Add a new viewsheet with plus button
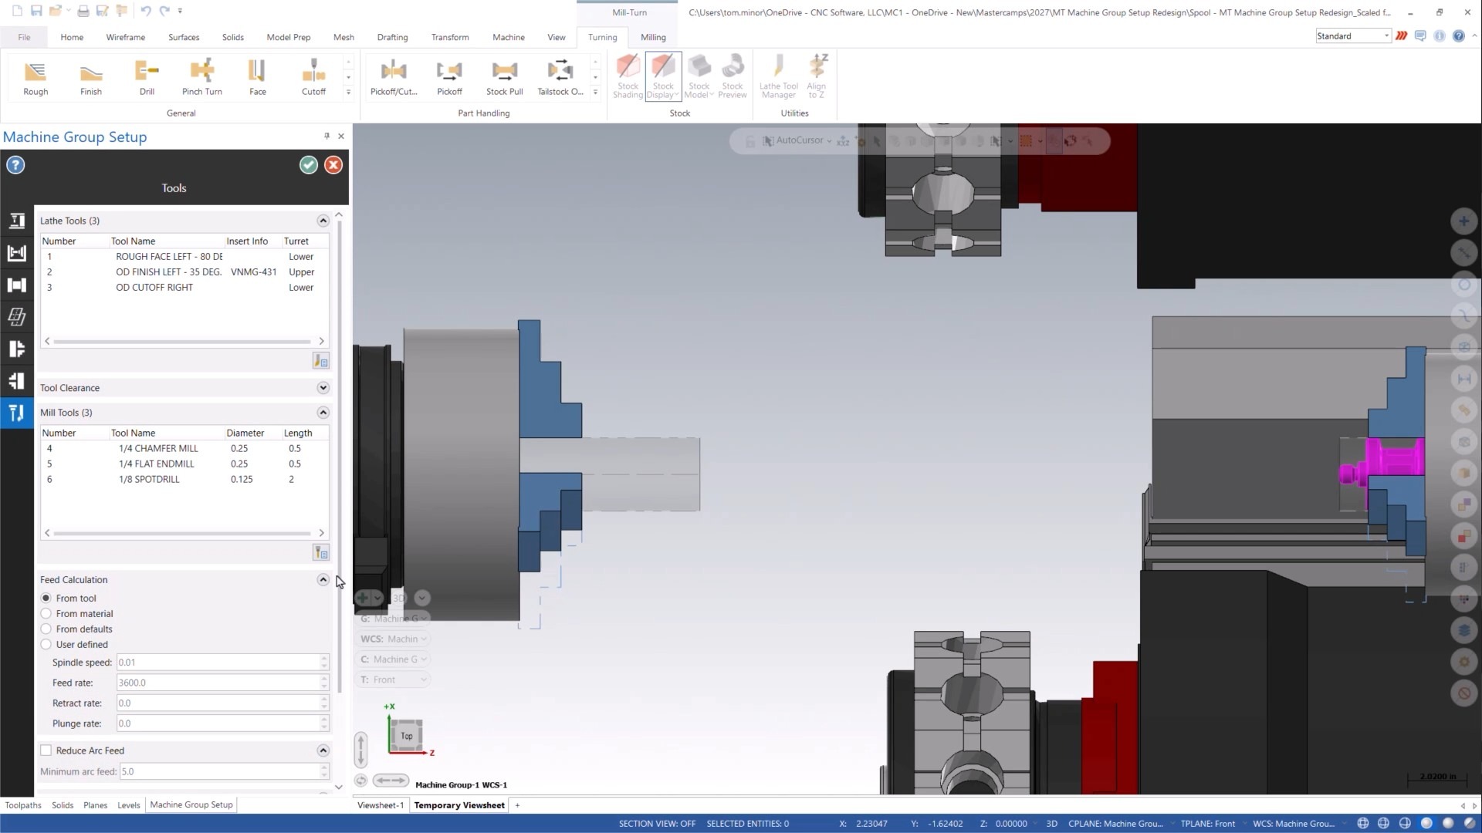 pyautogui.click(x=517, y=805)
